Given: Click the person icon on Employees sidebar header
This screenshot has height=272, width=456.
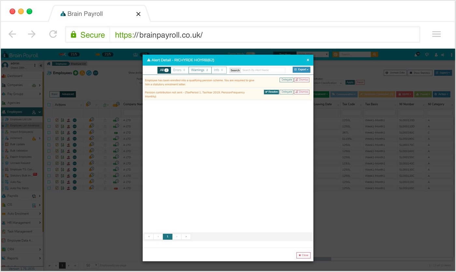Looking at the screenshot, I should point(34,112).
